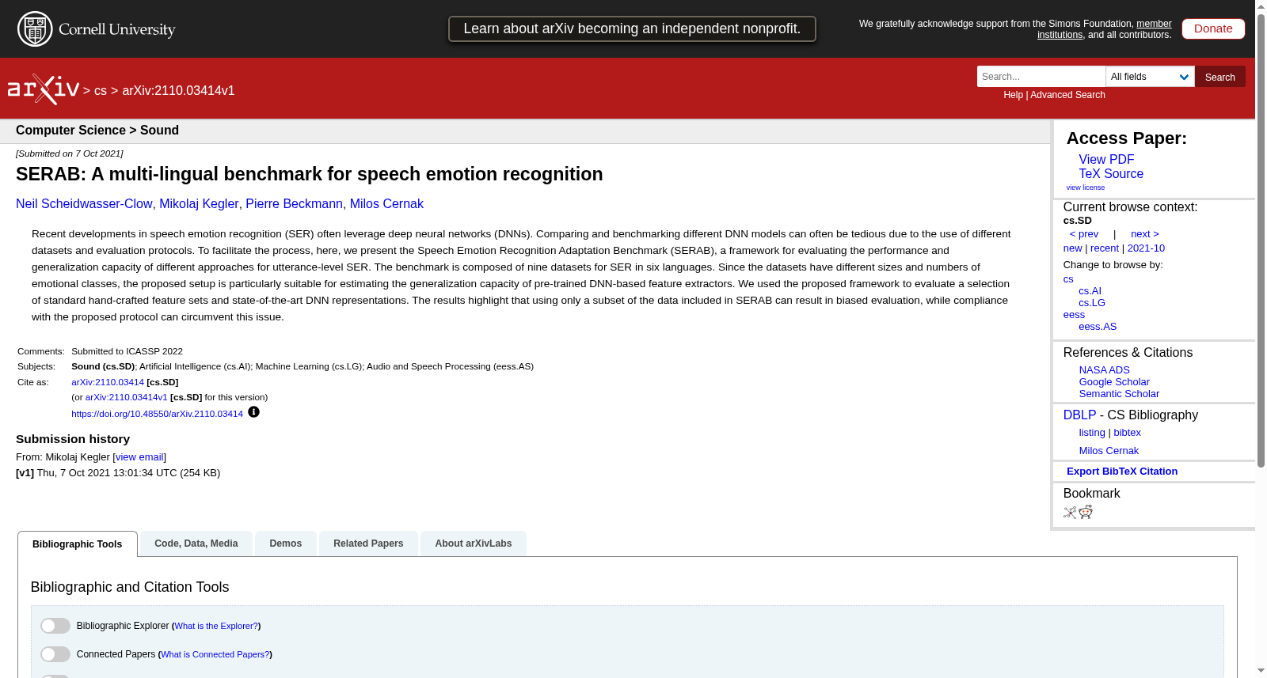Open DBLP bibtex link
This screenshot has height=678, width=1267.
[x=1127, y=433]
